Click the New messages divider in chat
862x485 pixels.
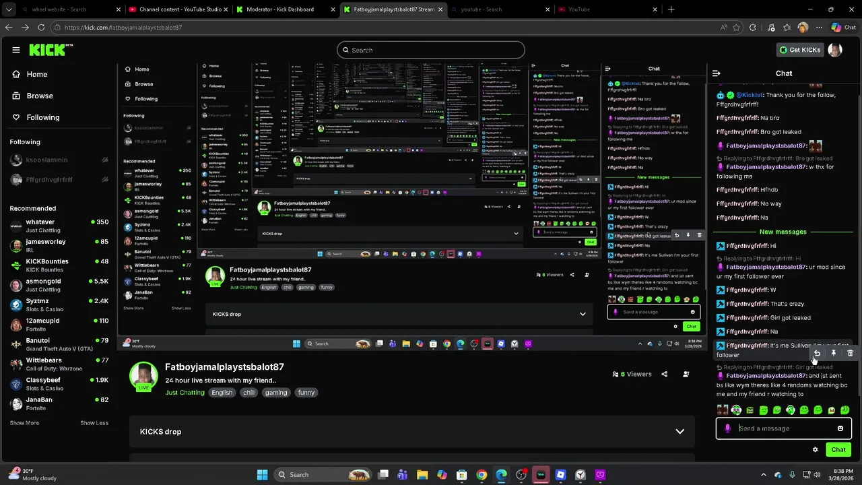(x=783, y=232)
